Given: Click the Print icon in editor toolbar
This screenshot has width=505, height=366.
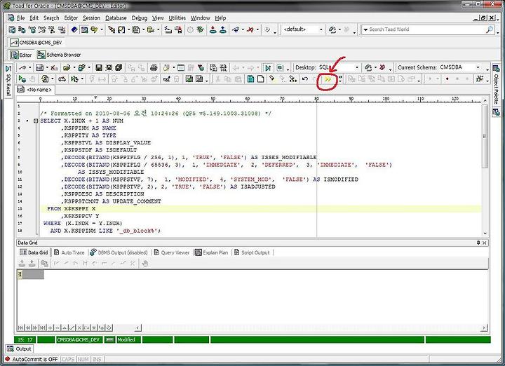Looking at the screenshot, I should 154,67.
